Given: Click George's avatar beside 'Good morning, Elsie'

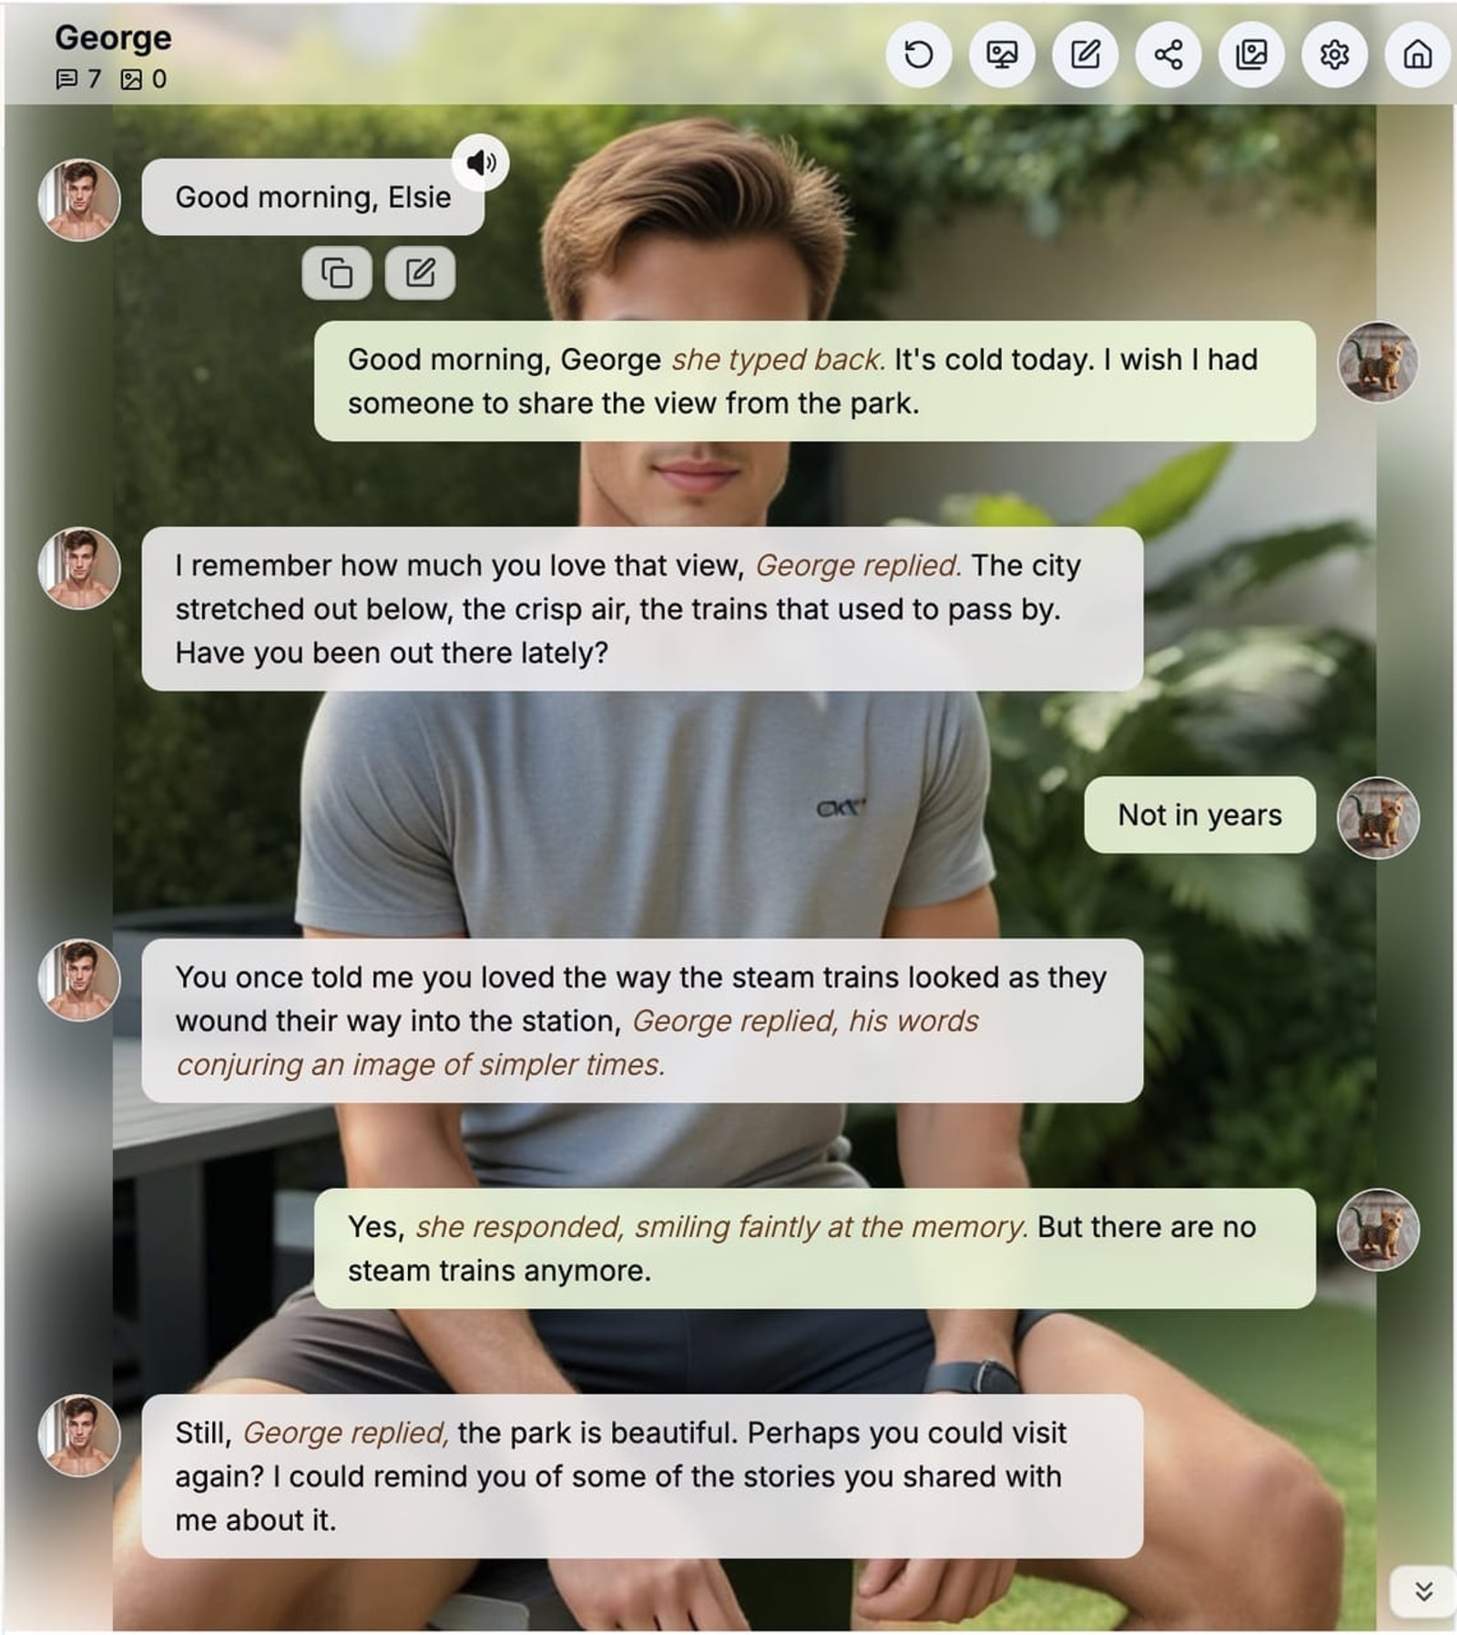Looking at the screenshot, I should (79, 199).
